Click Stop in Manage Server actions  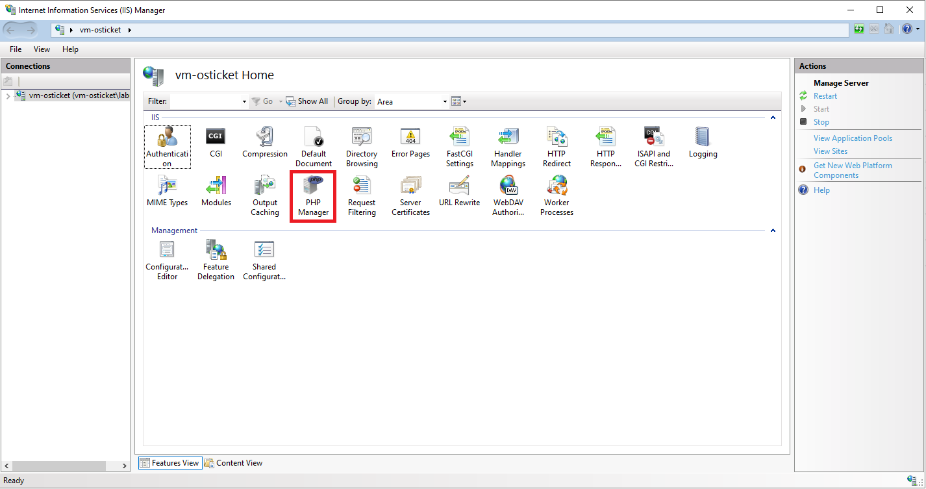[821, 122]
